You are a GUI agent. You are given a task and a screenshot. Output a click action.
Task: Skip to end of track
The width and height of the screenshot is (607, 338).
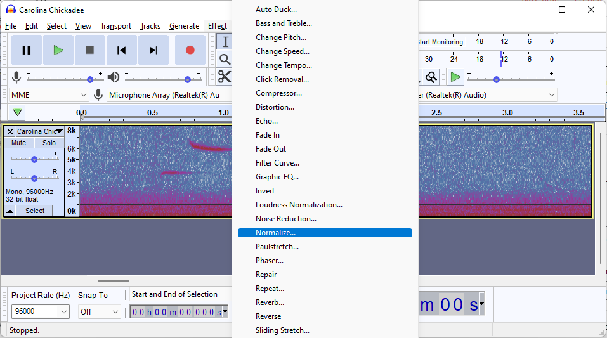[153, 50]
